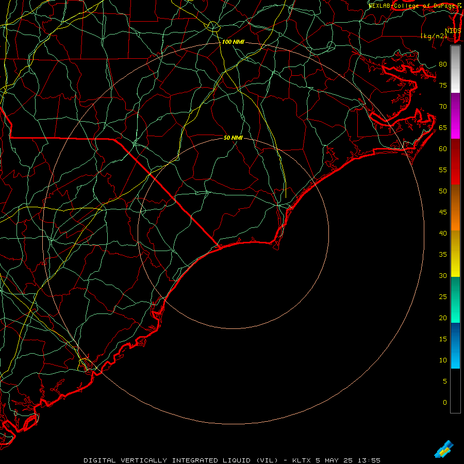This screenshot has width=464, height=464.
Task: Click the scale value 20
Action: coord(443,318)
